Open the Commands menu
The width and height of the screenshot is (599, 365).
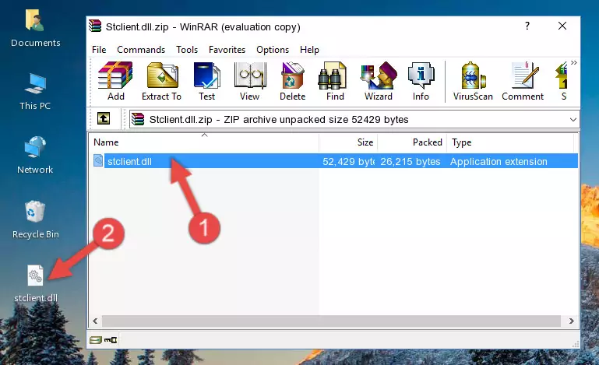pos(141,50)
